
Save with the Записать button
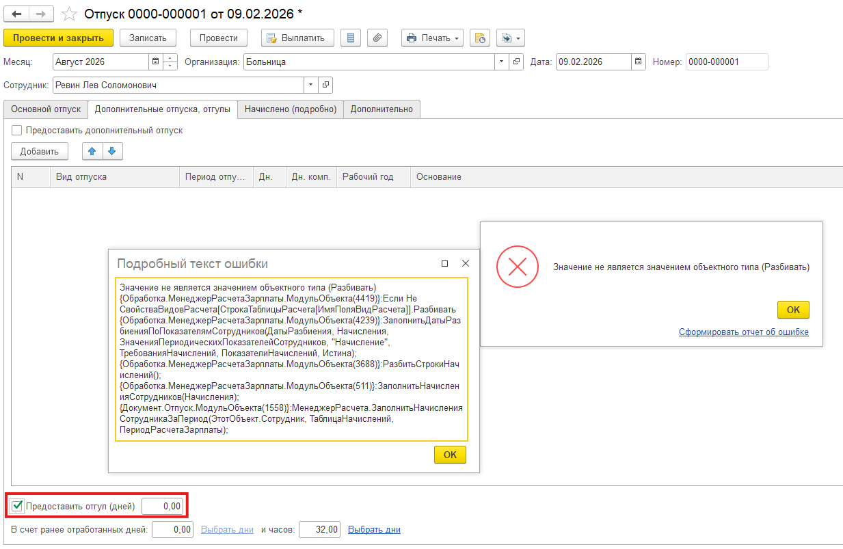pyautogui.click(x=148, y=38)
